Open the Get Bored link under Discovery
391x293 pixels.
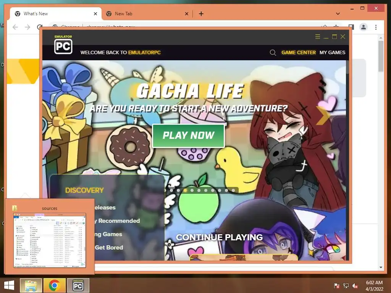109,247
